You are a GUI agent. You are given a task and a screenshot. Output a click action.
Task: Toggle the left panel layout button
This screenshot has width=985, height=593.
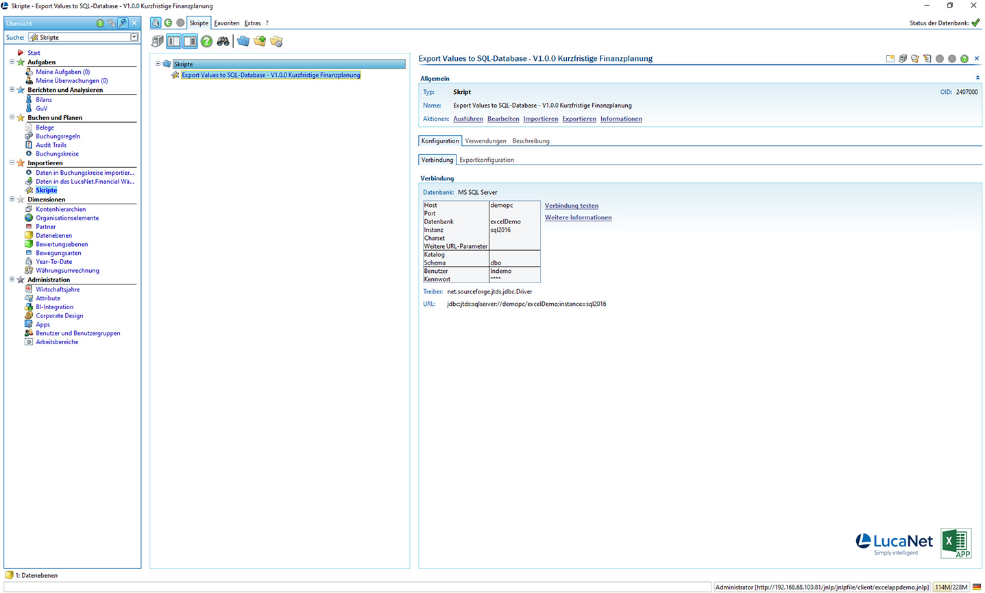[x=174, y=41]
